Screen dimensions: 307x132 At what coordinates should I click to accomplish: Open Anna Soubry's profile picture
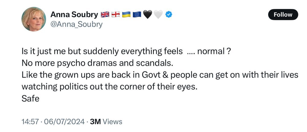[x=34, y=19]
